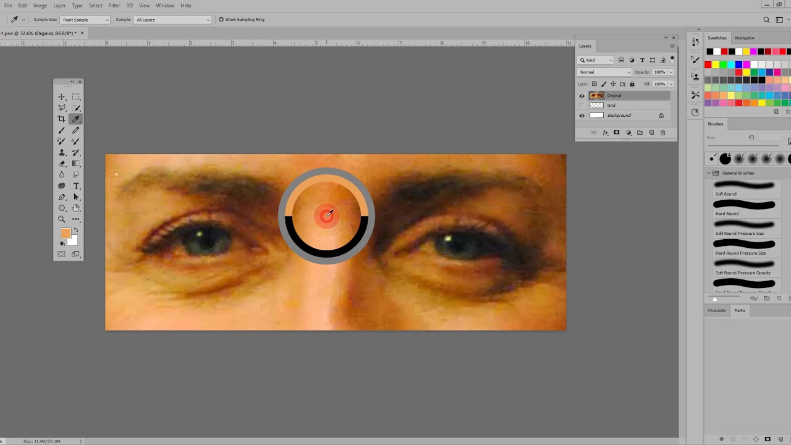The image size is (791, 445).
Task: Toggle filter for pixel layers
Action: 621,60
